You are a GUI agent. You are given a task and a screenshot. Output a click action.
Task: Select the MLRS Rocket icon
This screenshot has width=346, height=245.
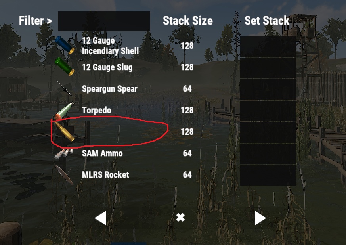pos(64,174)
